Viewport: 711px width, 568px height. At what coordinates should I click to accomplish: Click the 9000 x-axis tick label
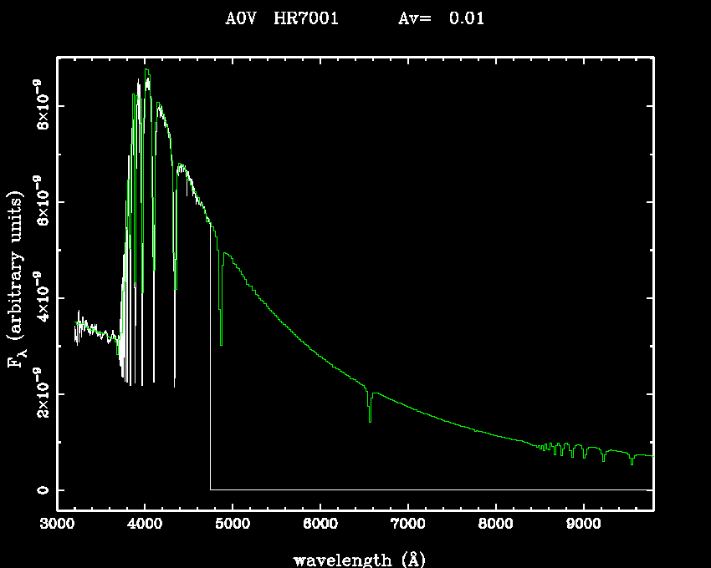coord(583,525)
